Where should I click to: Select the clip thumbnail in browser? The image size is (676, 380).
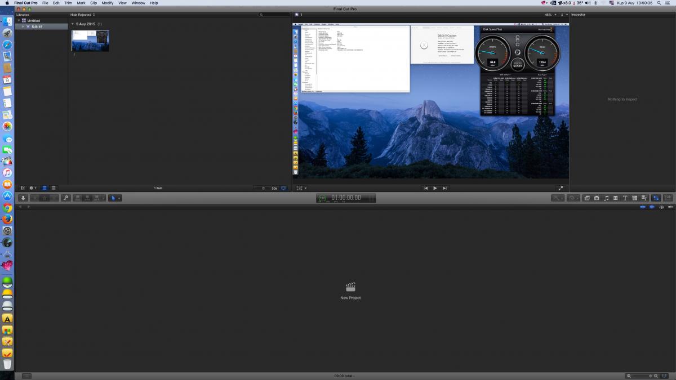point(90,41)
